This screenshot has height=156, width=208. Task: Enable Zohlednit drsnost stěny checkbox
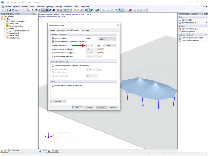pyautogui.click(x=53, y=65)
